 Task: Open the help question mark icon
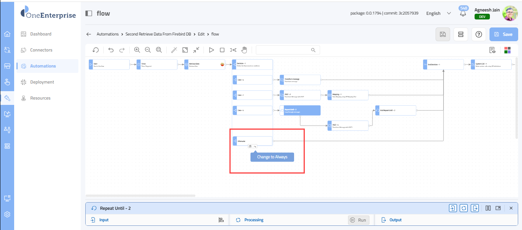coord(478,34)
